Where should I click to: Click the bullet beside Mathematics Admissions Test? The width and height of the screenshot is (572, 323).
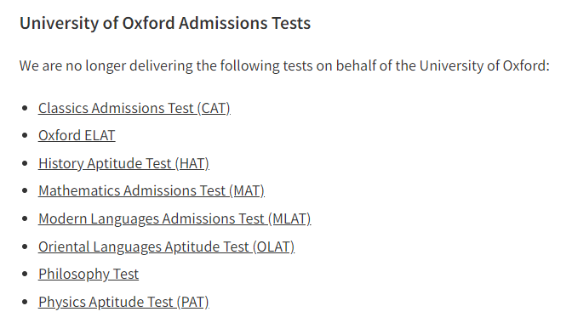(25, 190)
